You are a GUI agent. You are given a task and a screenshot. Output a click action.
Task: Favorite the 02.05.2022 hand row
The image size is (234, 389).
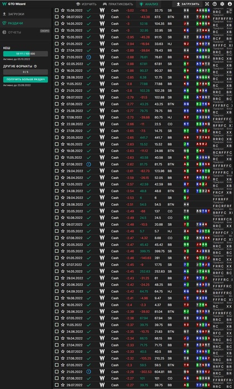pos(63,64)
